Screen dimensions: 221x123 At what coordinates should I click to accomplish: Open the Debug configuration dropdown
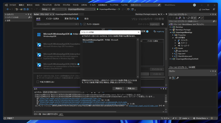(x=46, y=9)
